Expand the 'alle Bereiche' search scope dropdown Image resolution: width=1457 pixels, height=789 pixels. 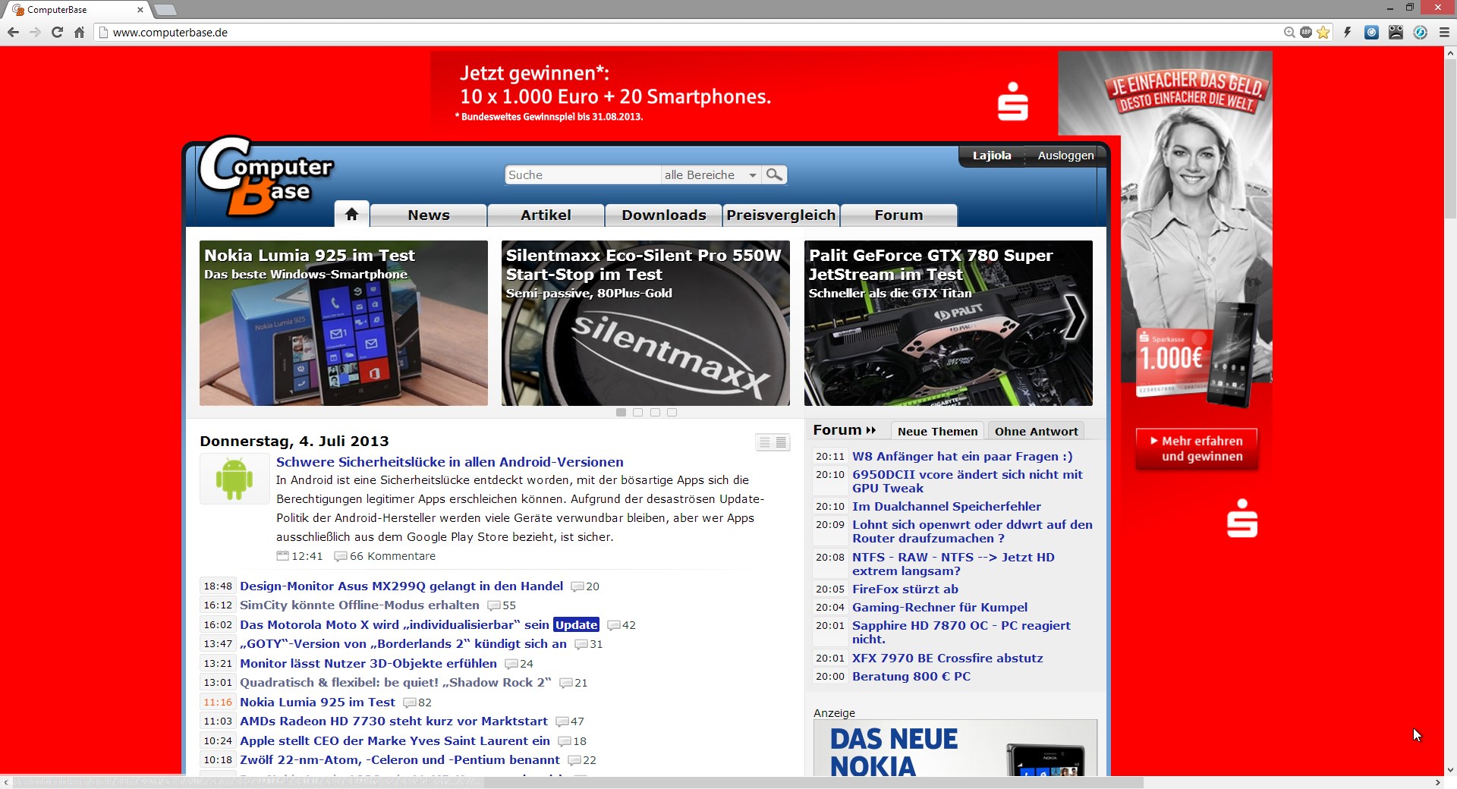pos(710,175)
